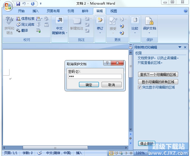
Task: Switch to the 视图 tab
Action: pyautogui.click(x=114, y=11)
